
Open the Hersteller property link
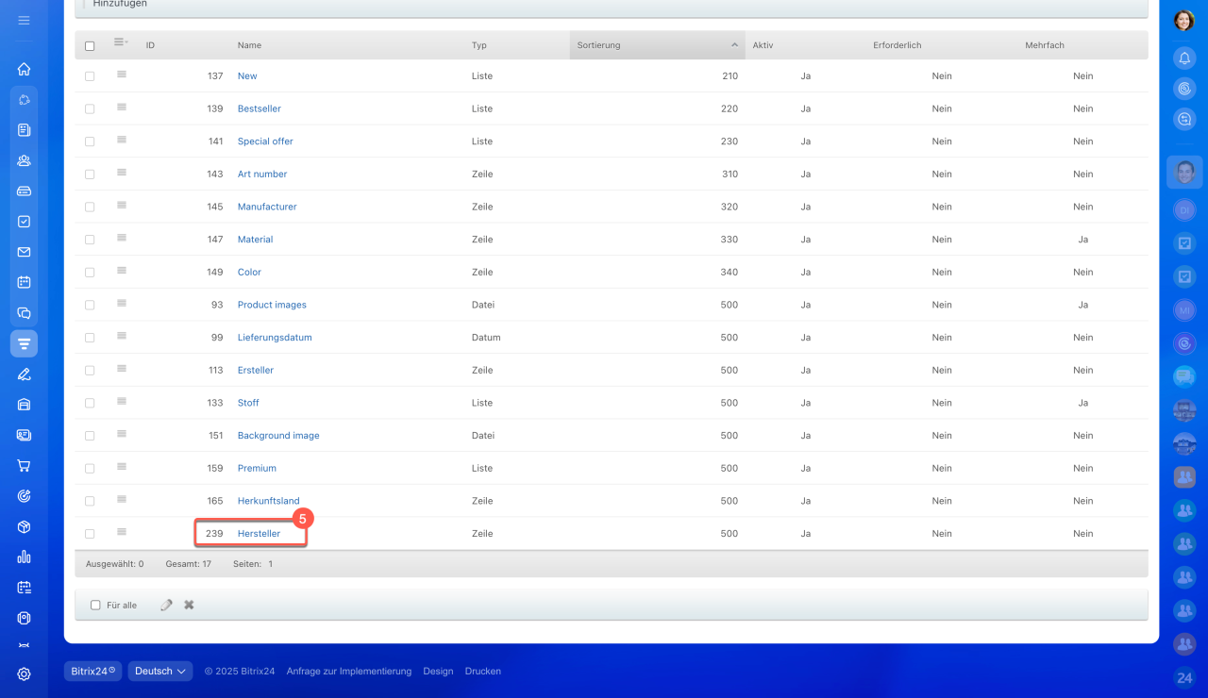point(259,534)
